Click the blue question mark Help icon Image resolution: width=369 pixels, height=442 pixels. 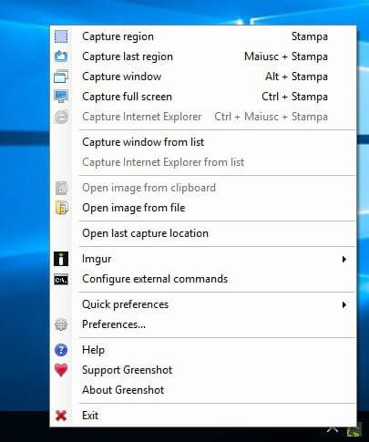click(x=61, y=350)
